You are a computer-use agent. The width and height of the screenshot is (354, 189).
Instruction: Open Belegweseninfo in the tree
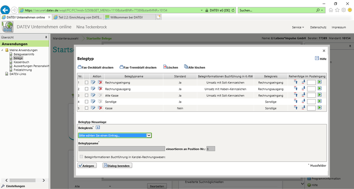[x=24, y=54]
